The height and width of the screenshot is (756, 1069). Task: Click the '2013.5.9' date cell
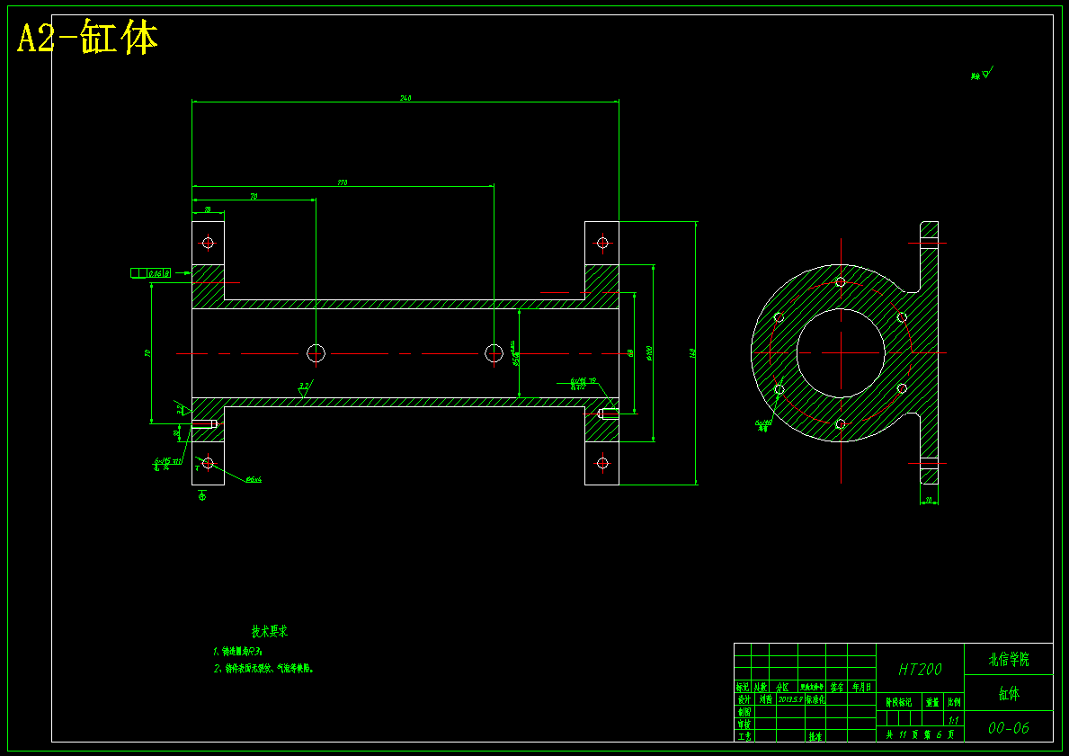(x=790, y=699)
